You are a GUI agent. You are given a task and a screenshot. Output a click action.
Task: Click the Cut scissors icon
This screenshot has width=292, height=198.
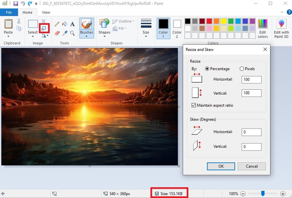pos(19,21)
